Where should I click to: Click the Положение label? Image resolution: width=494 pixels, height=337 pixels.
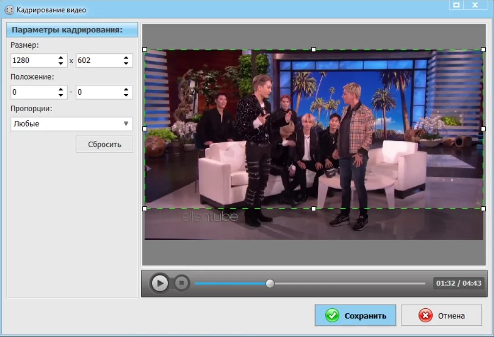click(32, 77)
